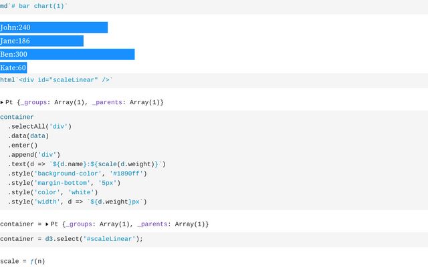Image resolution: width=428 pixels, height=267 pixels.
Task: Click the .append('div') code line
Action: (x=34, y=155)
